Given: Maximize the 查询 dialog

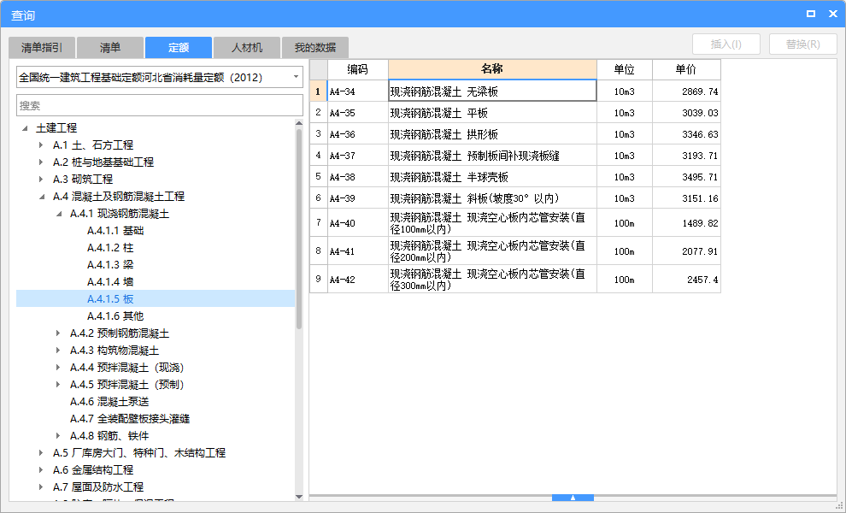Looking at the screenshot, I should [x=810, y=14].
